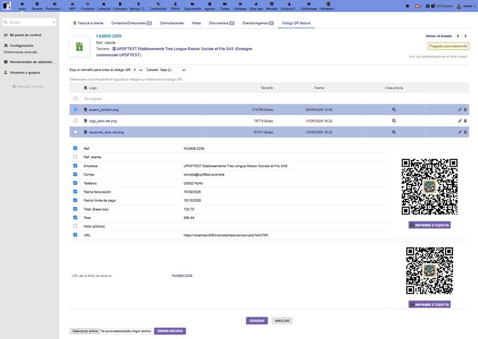Image resolution: width=478 pixels, height=339 pixels.
Task: Switch to Contactos/Direcciones tab
Action: pos(131,23)
